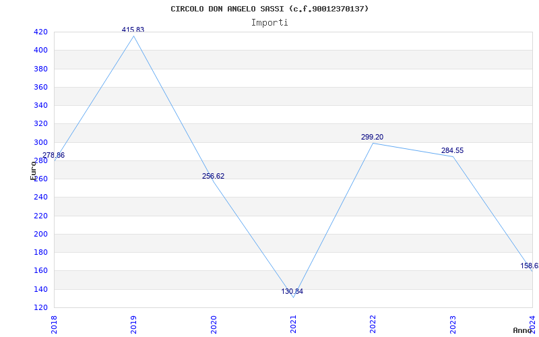539x337 pixels.
Task: Click the 400 y-axis tick label
Action: click(40, 51)
